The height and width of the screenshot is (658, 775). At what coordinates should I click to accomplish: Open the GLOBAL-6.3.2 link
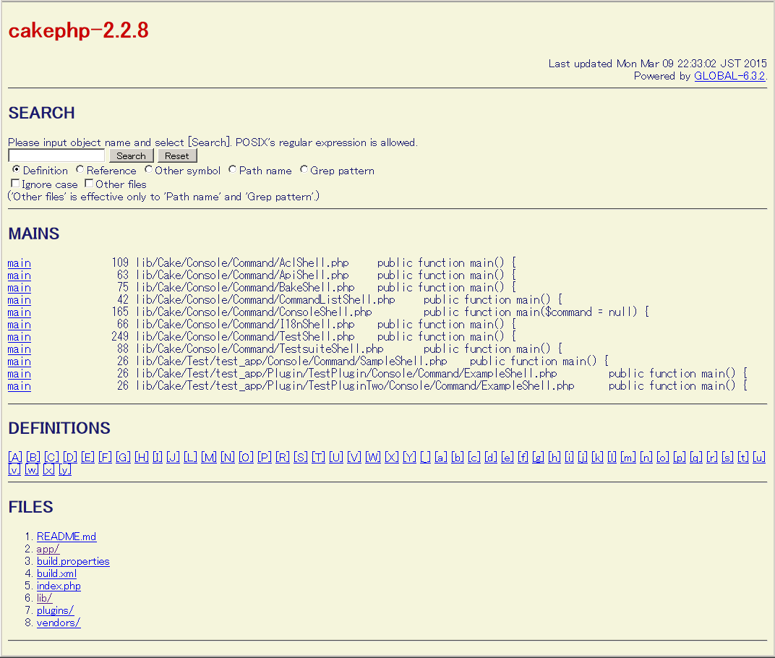[x=729, y=76]
